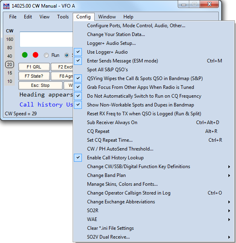Open the File menu
The width and height of the screenshot is (236, 243).
point(13,17)
